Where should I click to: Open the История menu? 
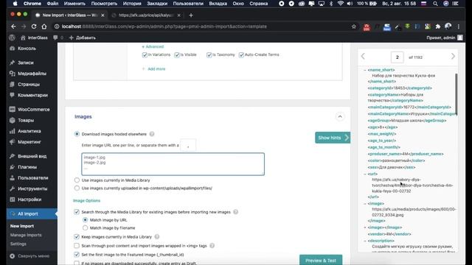132,4
